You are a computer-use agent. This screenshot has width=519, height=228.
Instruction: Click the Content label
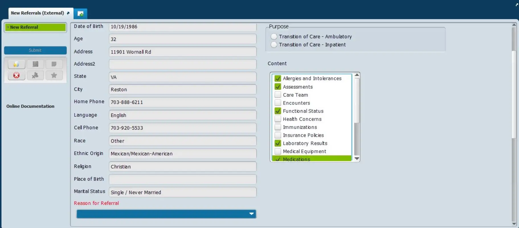pyautogui.click(x=277, y=64)
